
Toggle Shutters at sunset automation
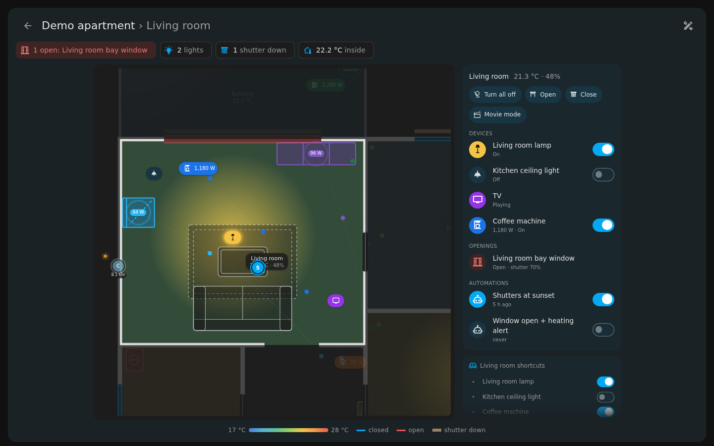[603, 299]
